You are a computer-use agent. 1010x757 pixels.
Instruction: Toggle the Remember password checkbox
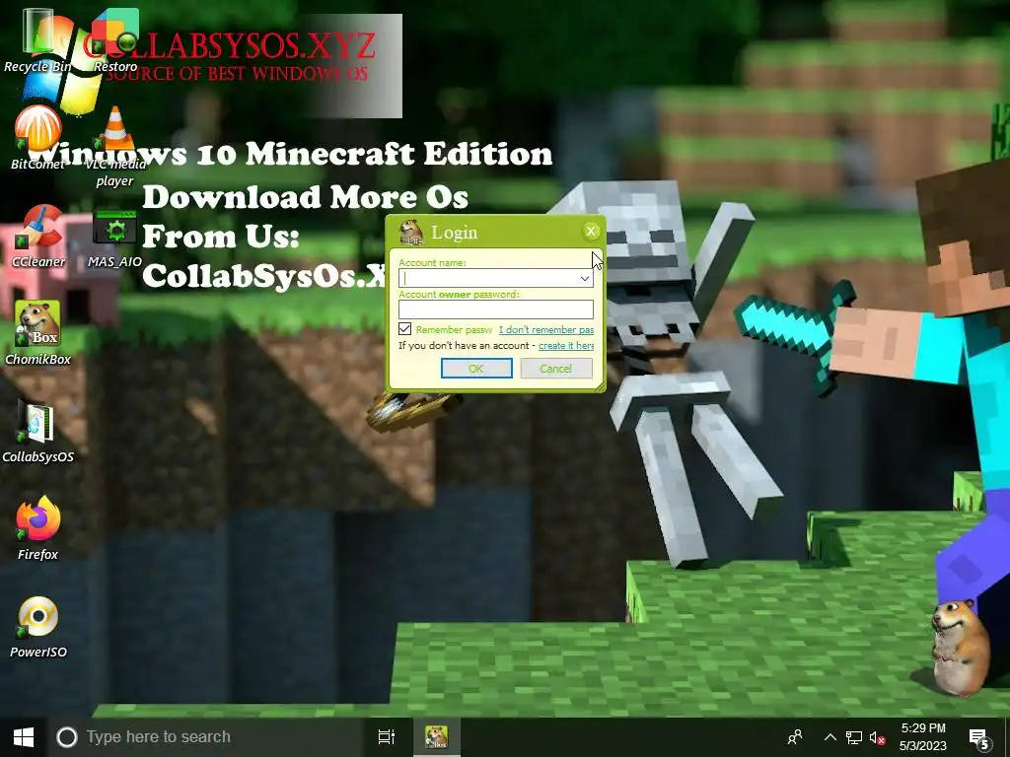404,329
